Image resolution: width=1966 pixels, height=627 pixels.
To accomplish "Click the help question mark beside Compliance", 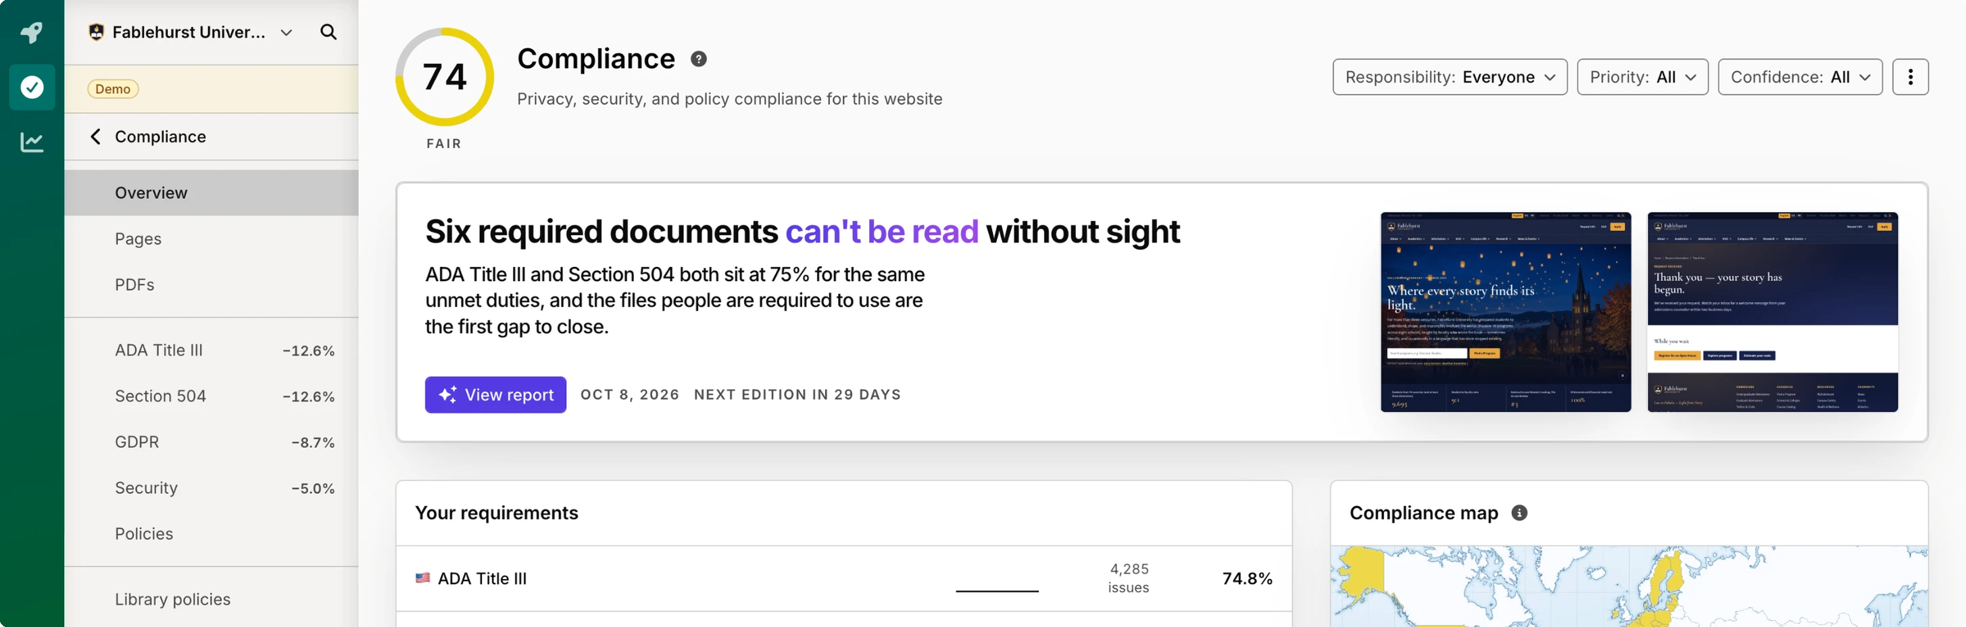I will 698,59.
